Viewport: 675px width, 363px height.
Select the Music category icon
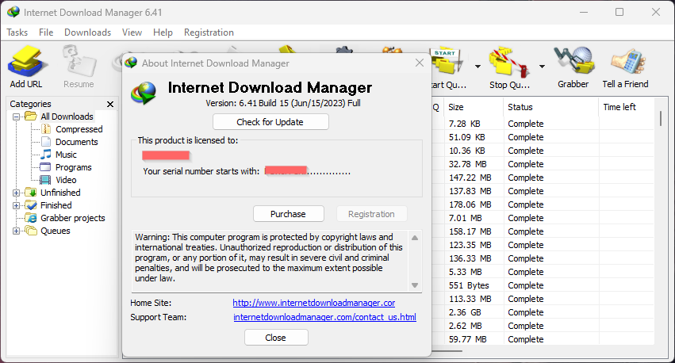[x=46, y=155]
